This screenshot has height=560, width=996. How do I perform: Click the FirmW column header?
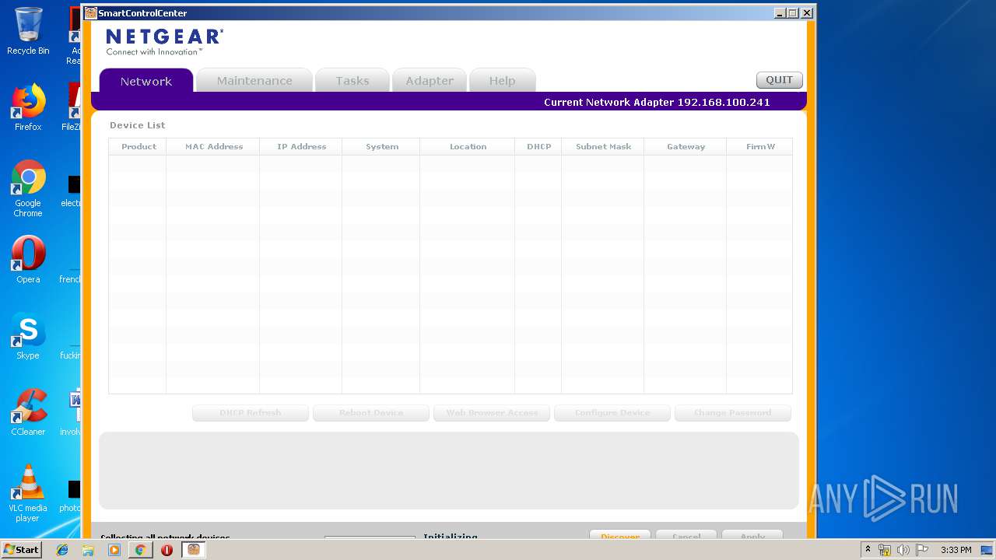pos(759,146)
